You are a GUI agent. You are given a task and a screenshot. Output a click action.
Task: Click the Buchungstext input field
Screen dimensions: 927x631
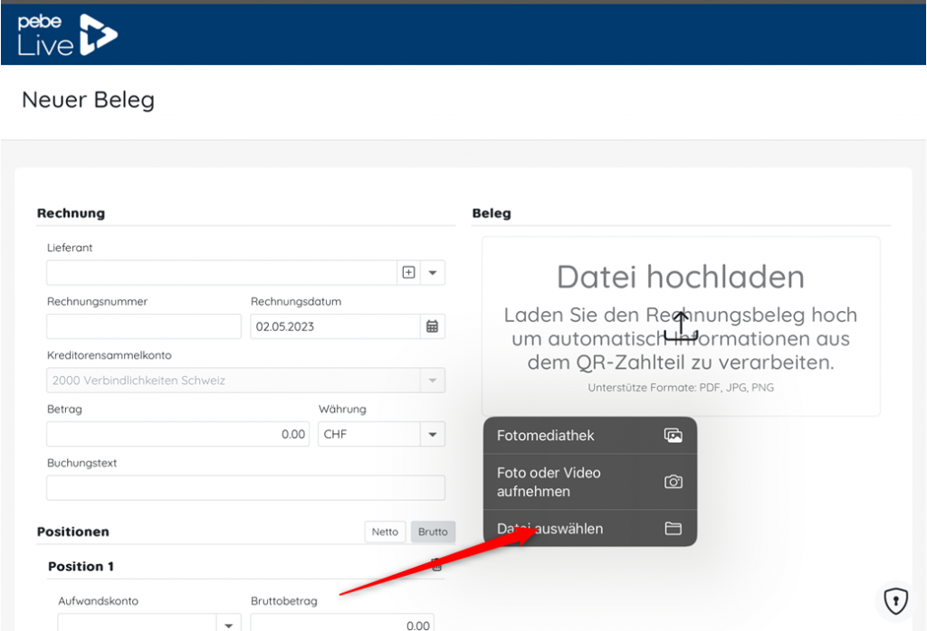(245, 488)
